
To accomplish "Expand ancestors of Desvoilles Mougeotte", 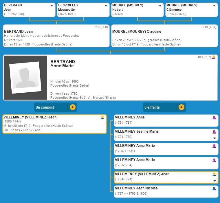I will coord(106,6).
